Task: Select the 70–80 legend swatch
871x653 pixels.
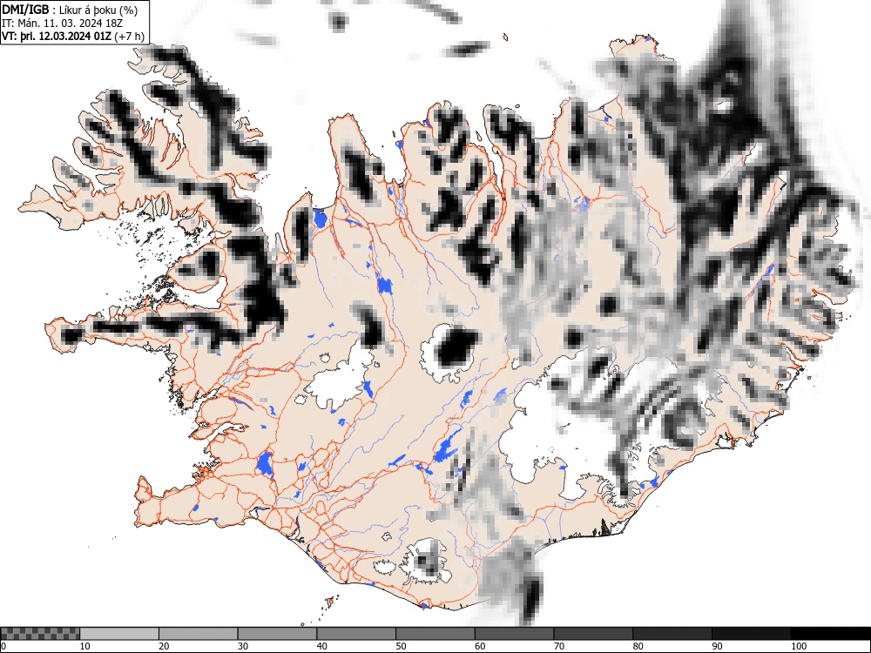Action: coord(592,634)
